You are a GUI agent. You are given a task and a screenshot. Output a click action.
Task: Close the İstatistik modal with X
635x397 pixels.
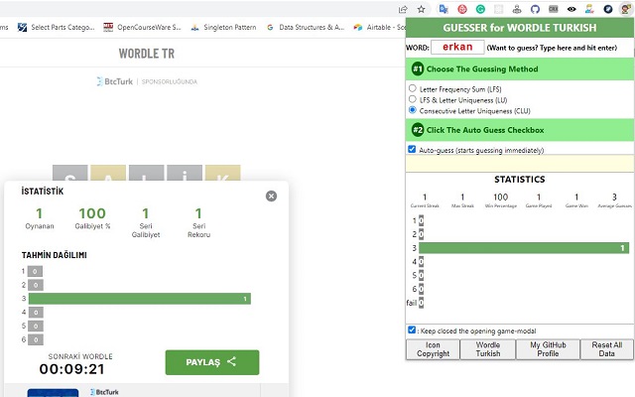tap(271, 197)
